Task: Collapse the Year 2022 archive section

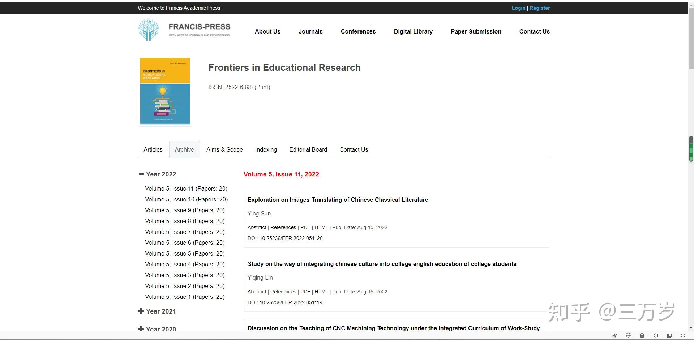Action: [x=141, y=174]
